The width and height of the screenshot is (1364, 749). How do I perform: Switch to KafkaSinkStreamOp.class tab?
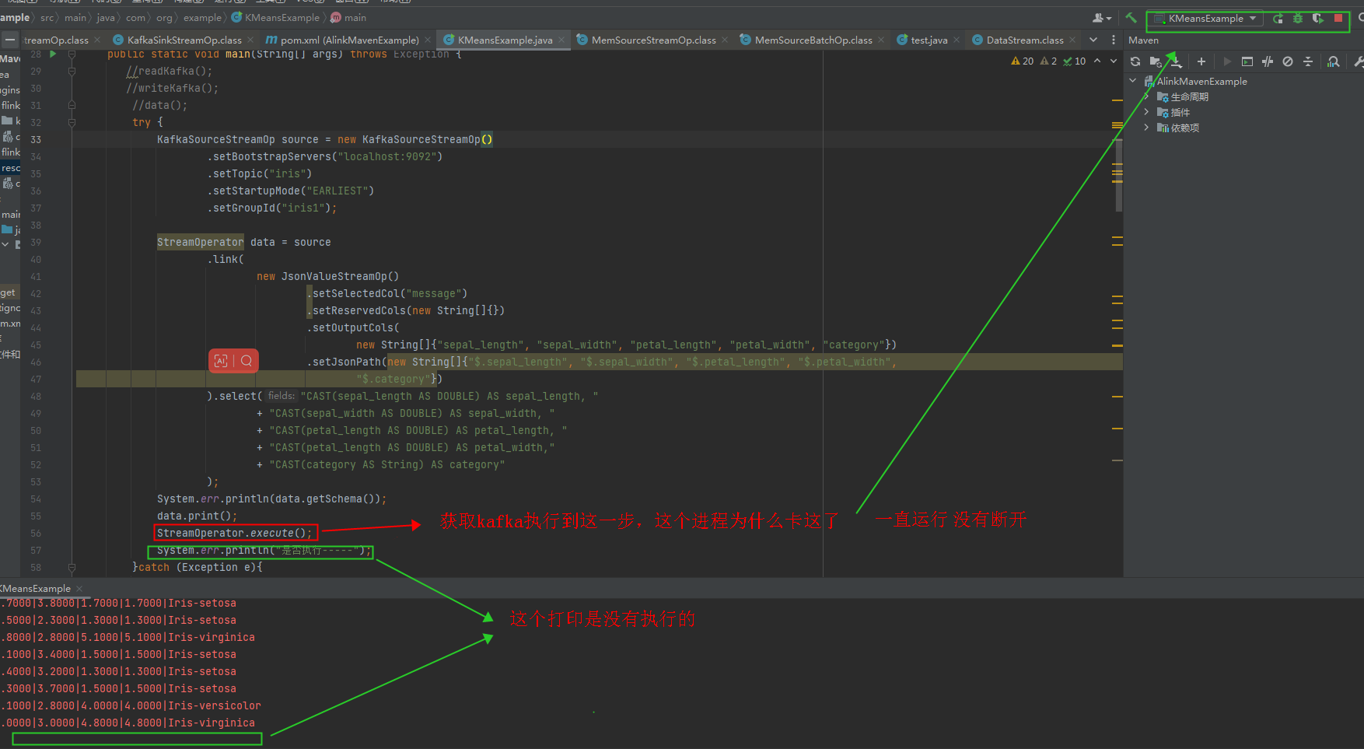pos(184,40)
